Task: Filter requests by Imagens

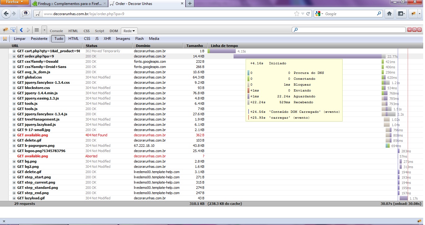Action: 123,39
